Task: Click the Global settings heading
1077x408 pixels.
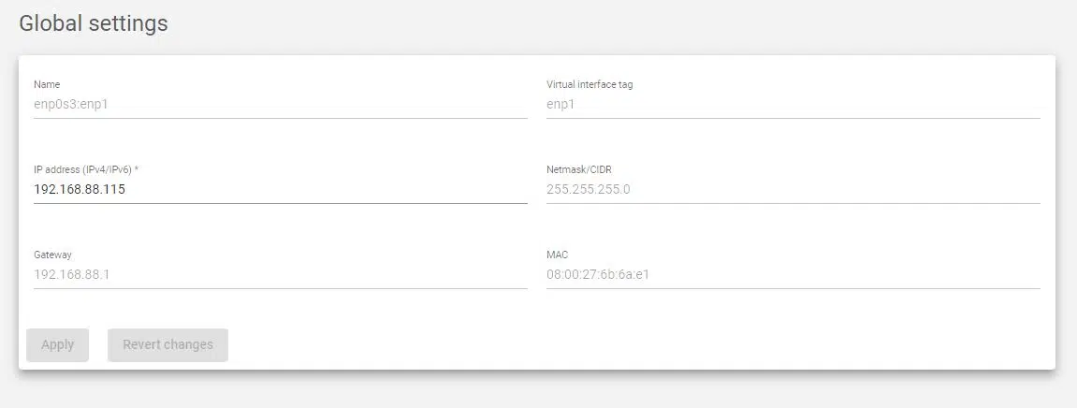Action: (x=94, y=23)
